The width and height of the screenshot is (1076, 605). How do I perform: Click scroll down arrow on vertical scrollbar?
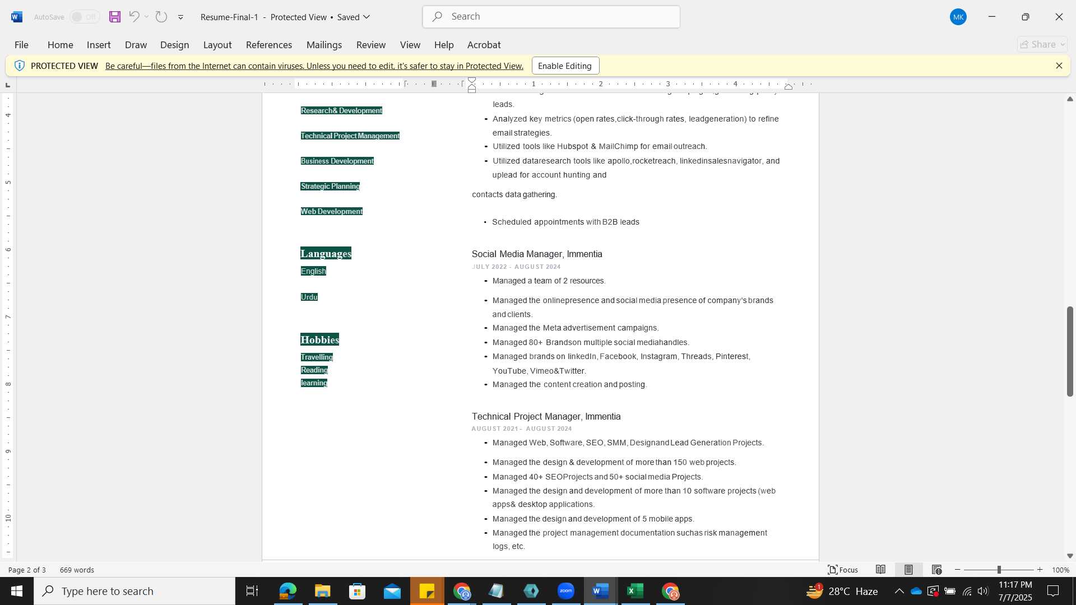1070,556
